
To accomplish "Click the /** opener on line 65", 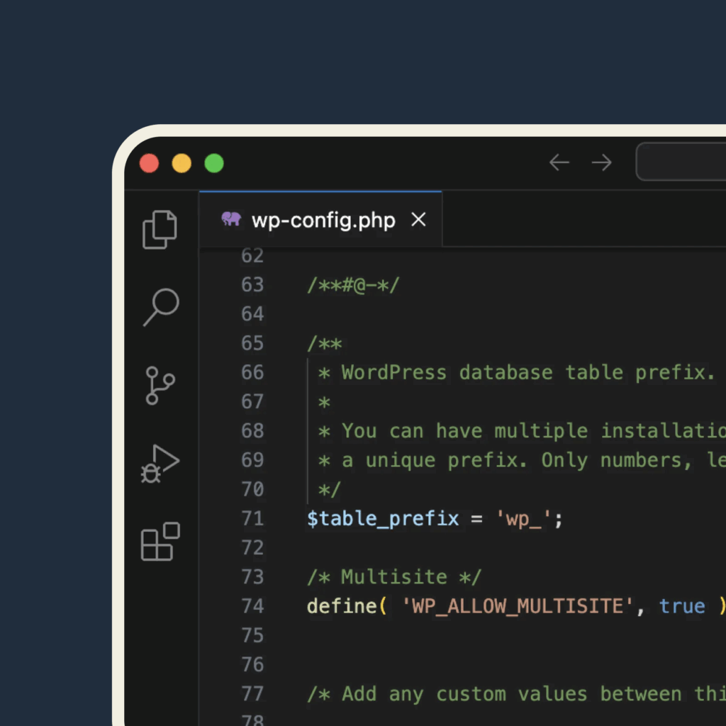I will pos(325,343).
